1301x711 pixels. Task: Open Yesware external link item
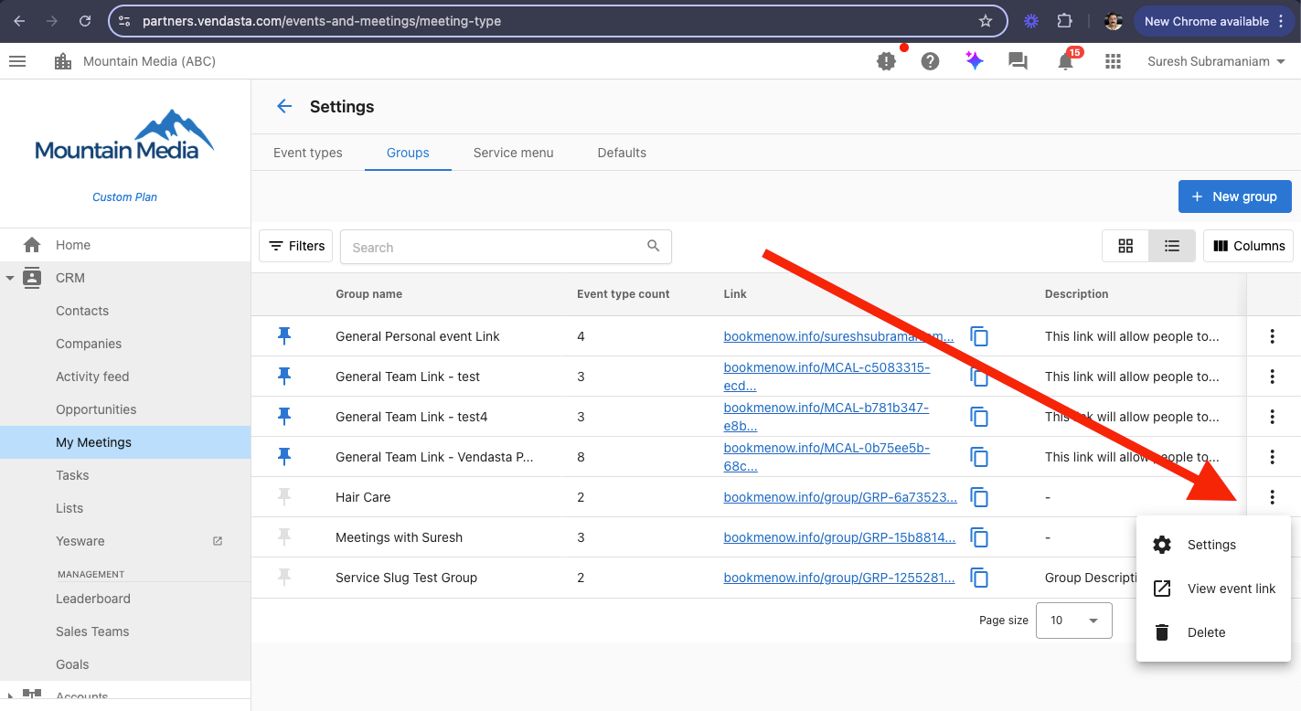point(125,541)
